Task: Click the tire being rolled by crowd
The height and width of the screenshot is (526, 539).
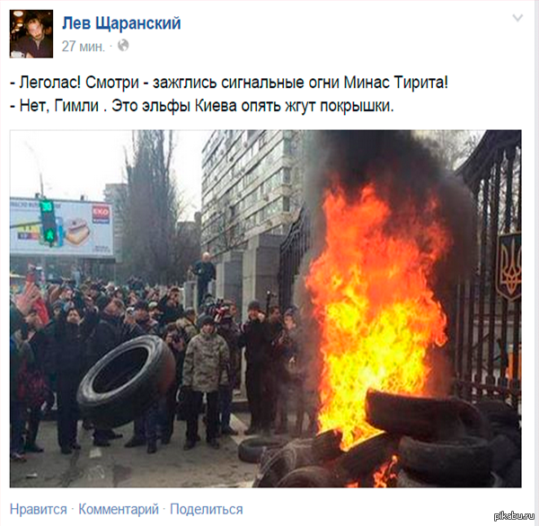Action: click(126, 381)
